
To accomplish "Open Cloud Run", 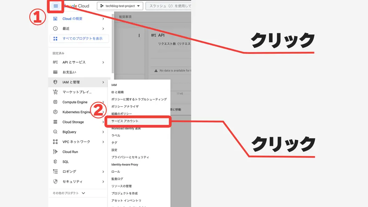I will tap(70, 152).
